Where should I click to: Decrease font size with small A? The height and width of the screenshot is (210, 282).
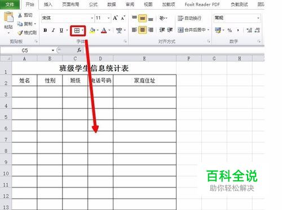point(123,18)
